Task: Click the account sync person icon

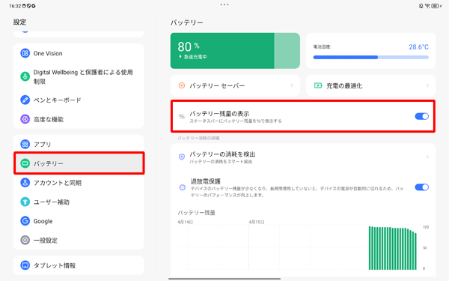Action: coord(25,183)
